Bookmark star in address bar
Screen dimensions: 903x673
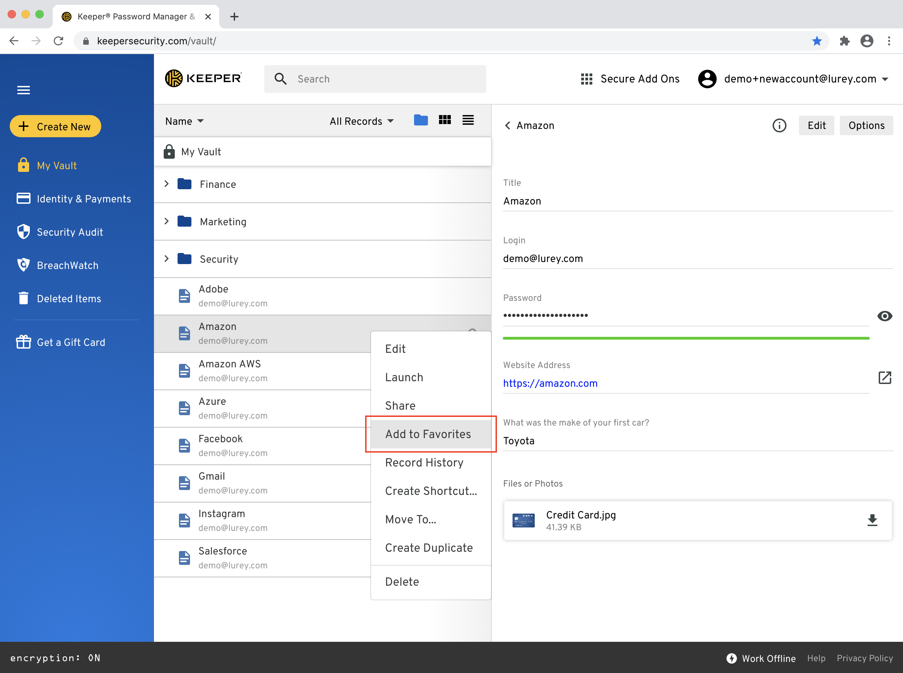pyautogui.click(x=817, y=41)
